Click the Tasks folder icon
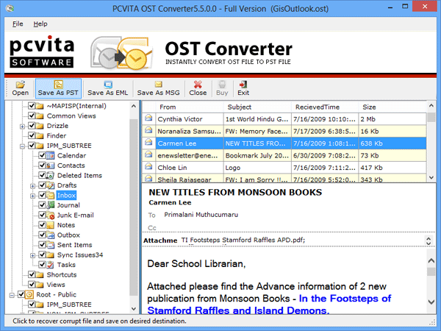441x331 pixels. tap(50, 265)
